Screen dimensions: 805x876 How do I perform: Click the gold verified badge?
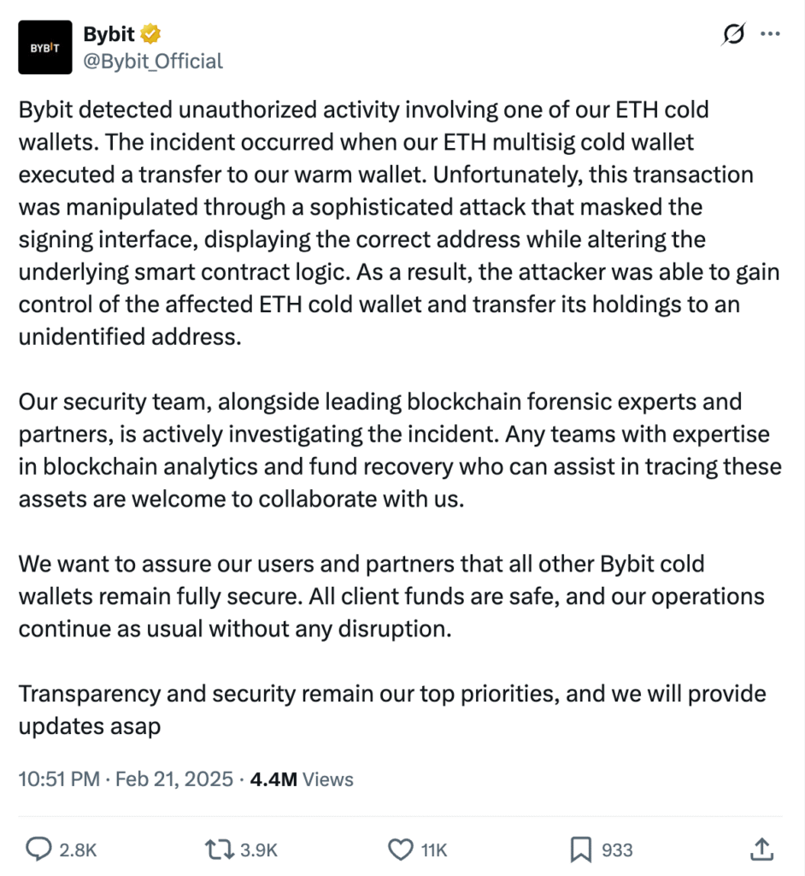151,34
